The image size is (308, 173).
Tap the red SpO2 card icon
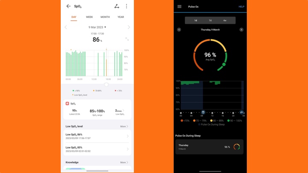pos(68,103)
